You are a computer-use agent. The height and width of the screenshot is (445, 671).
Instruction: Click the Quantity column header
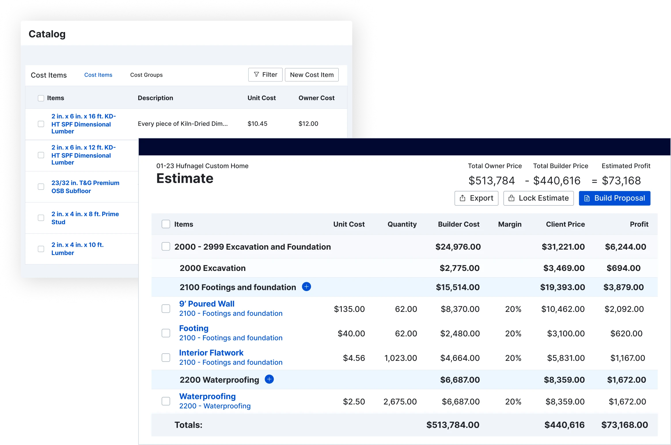[x=402, y=224]
